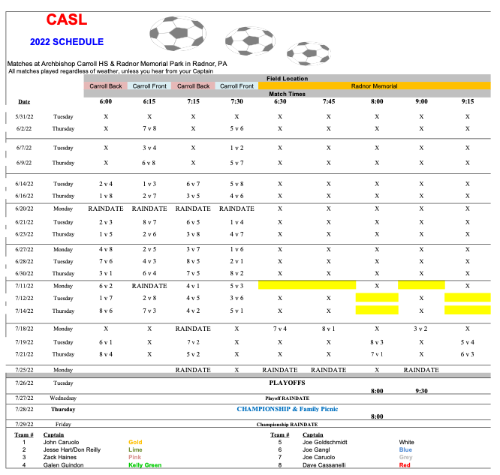Image resolution: width=500 pixels, height=475 pixels.
Task: Click the Playoff RAINDATE text on 7/27/22
Action: (288, 398)
